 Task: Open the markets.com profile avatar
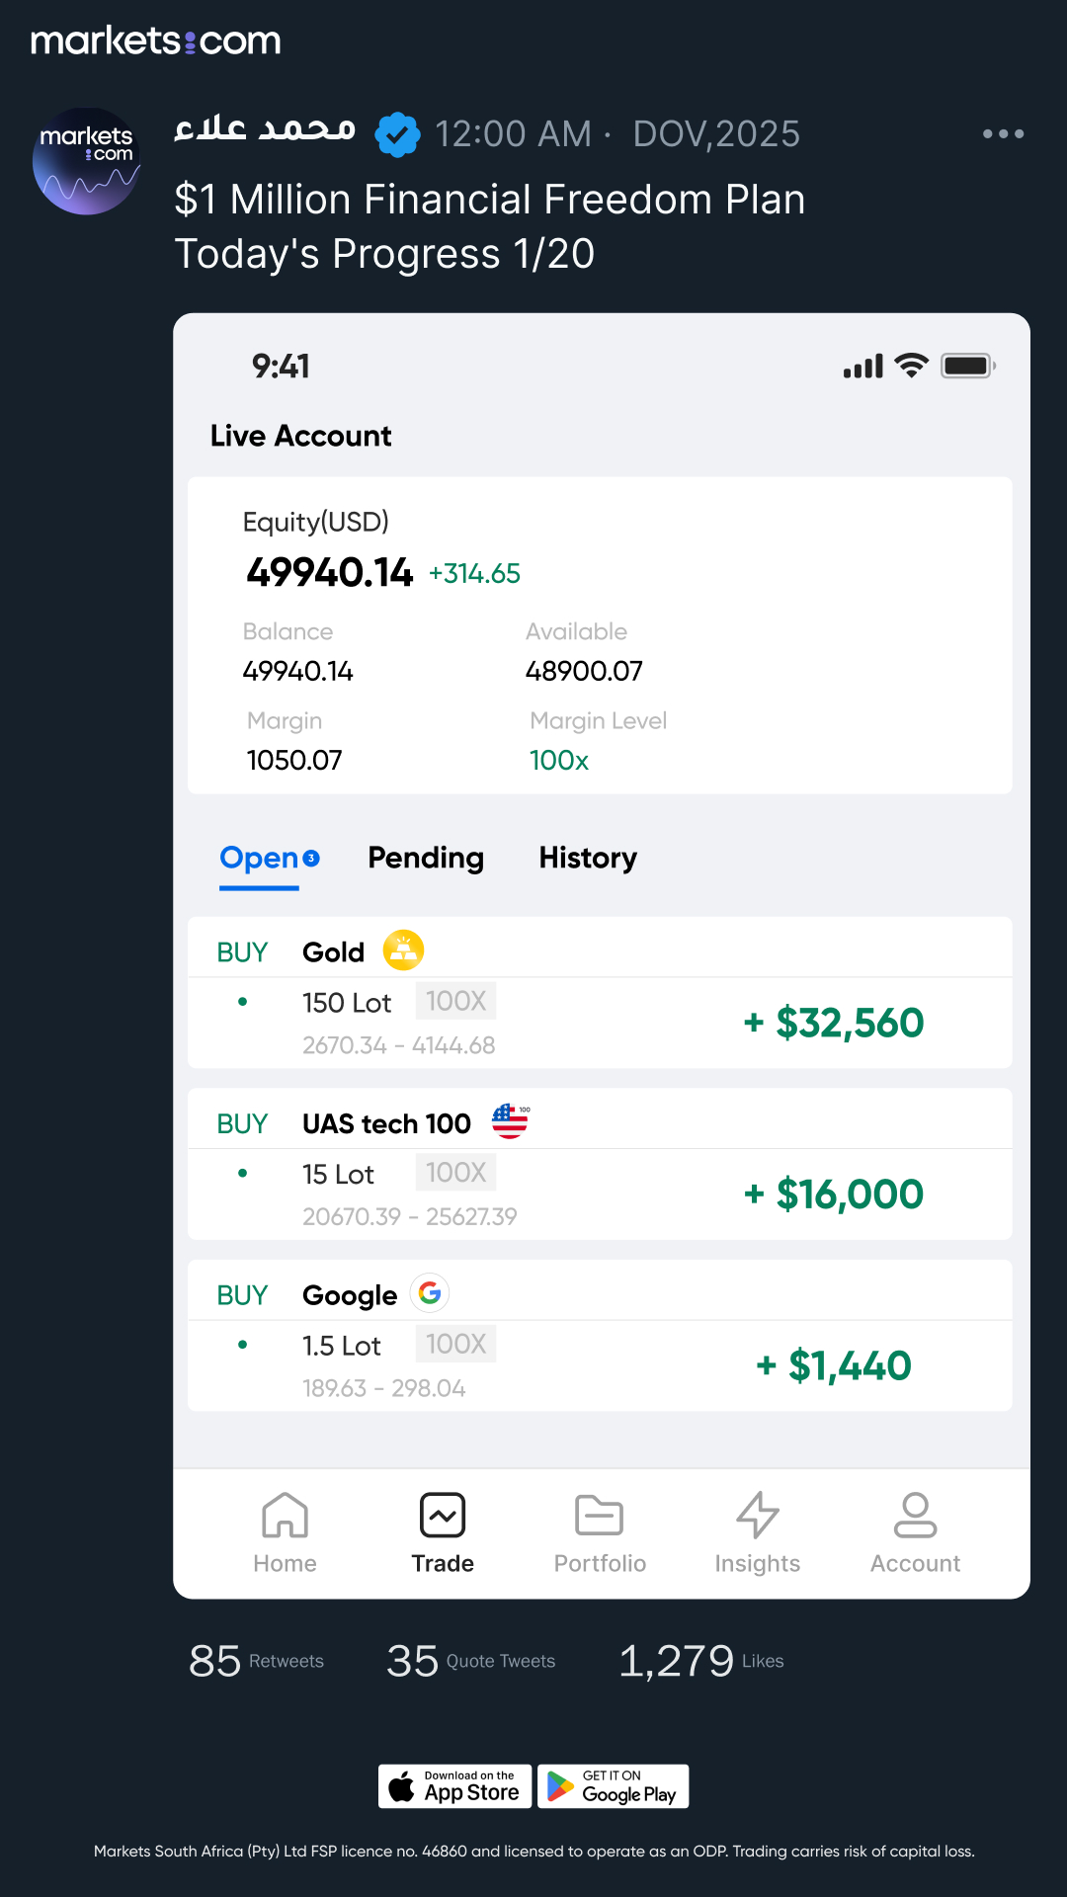[86, 161]
